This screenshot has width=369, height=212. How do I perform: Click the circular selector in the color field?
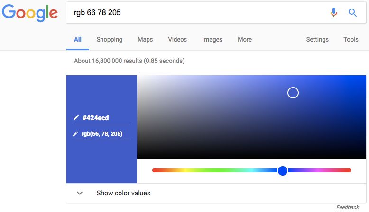point(293,93)
